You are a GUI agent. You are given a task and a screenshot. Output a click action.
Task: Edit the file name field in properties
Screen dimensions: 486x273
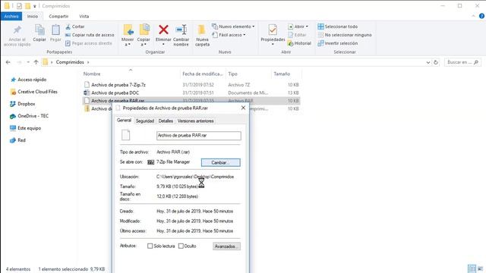click(199, 136)
